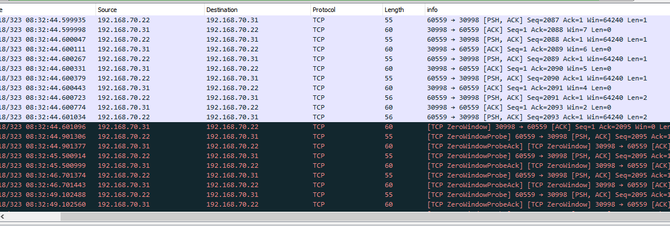
Task: Sort packets by the Destination column header
Action: click(x=257, y=10)
